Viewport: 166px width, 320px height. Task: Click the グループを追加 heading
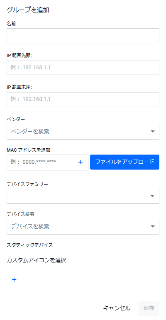(x=28, y=10)
